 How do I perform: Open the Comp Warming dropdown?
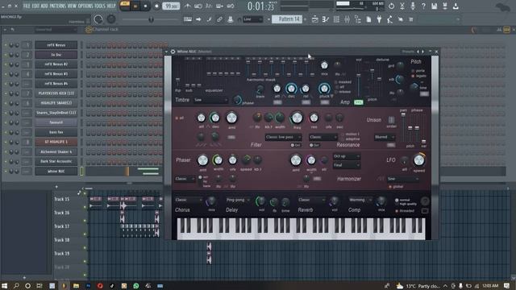pyautogui.click(x=360, y=200)
